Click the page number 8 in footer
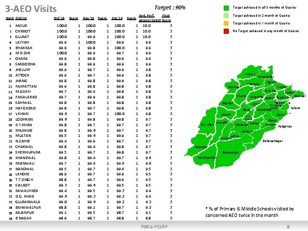Viewport: 308px width, 231px height. point(288,227)
